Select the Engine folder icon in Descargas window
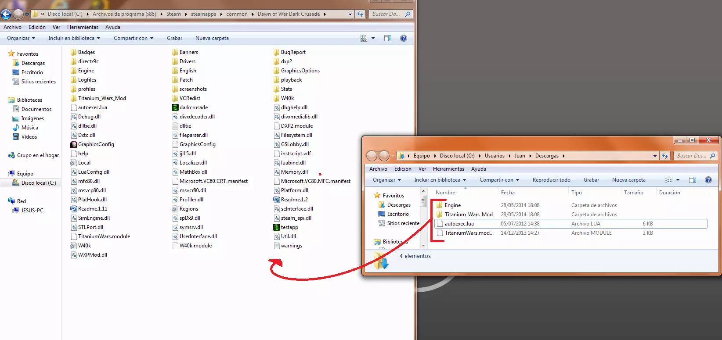722x340 pixels. tap(439, 205)
